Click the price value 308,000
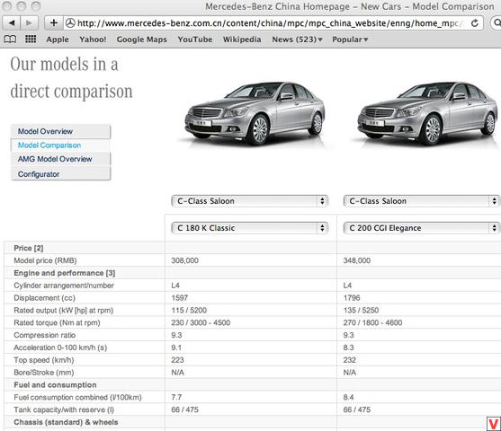Image resolution: width=501 pixels, height=431 pixels. point(184,260)
